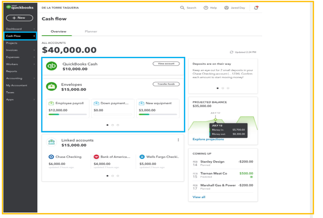Click the View account button
Viewport: 323px width, 218px height.
166,64
